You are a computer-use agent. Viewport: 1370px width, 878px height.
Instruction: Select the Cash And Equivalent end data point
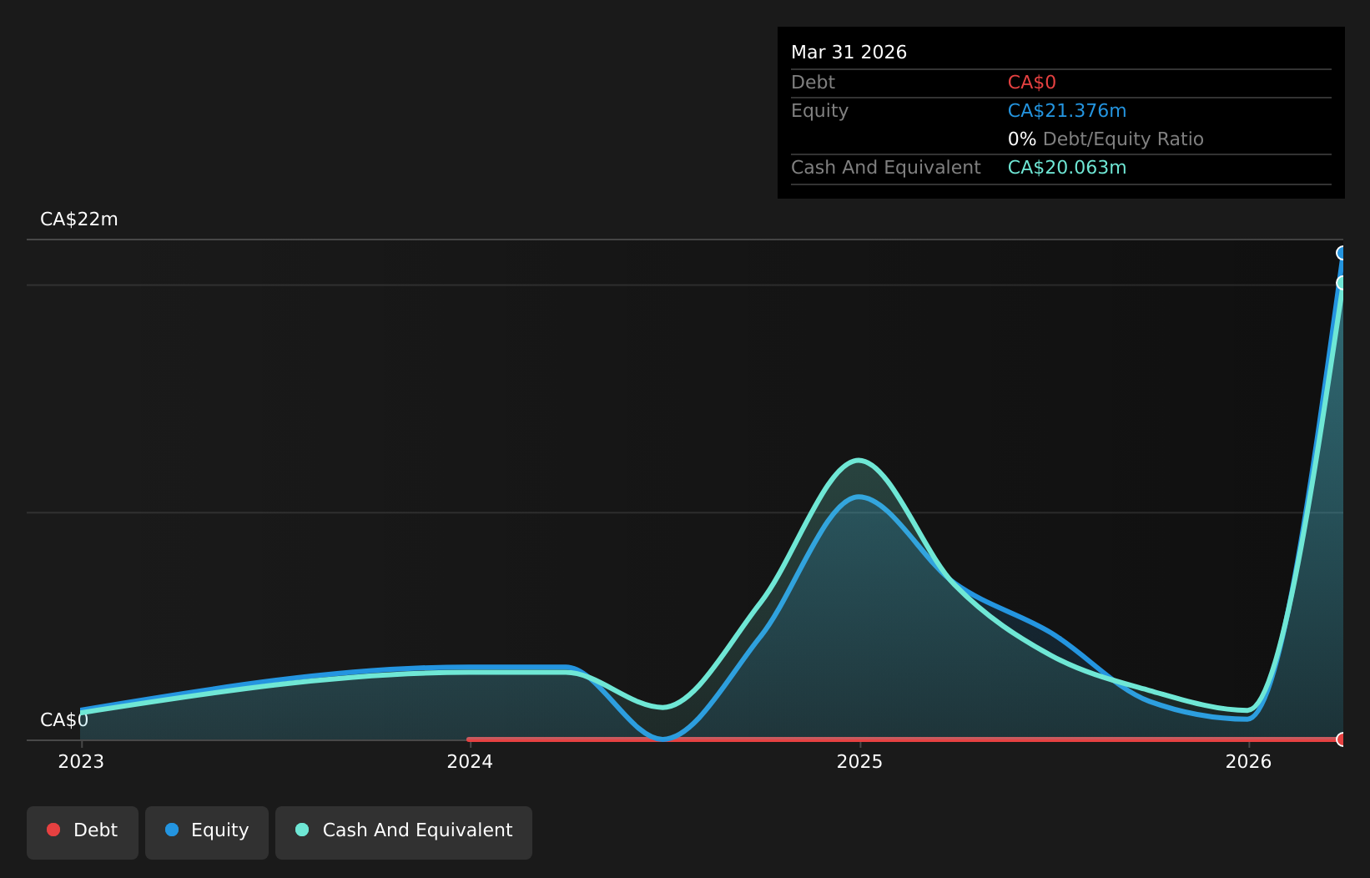point(1342,283)
